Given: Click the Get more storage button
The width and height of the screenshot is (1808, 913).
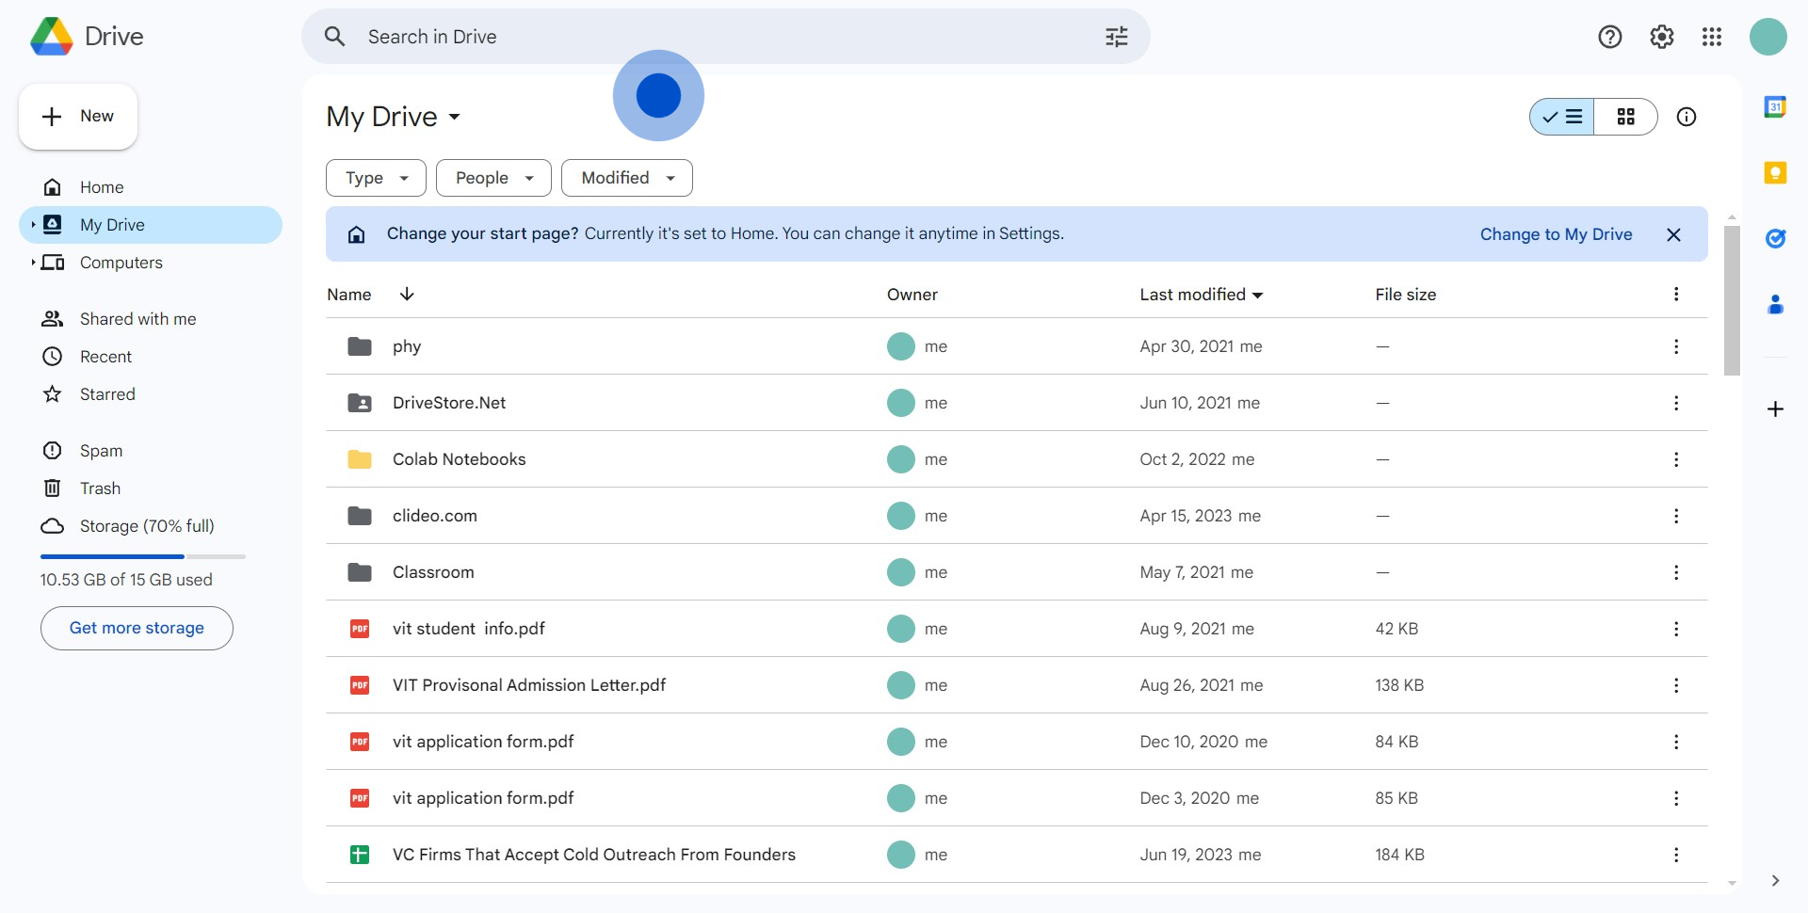Looking at the screenshot, I should tap(137, 628).
